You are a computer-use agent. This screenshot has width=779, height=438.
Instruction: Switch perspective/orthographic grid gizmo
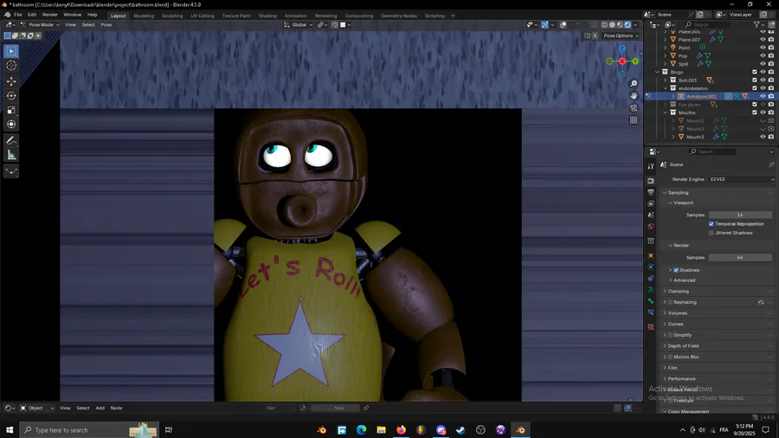[634, 120]
